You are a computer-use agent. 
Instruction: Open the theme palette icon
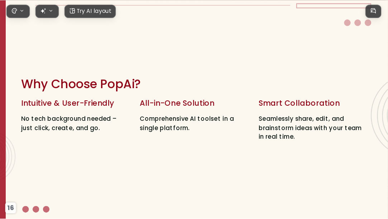coord(14,11)
